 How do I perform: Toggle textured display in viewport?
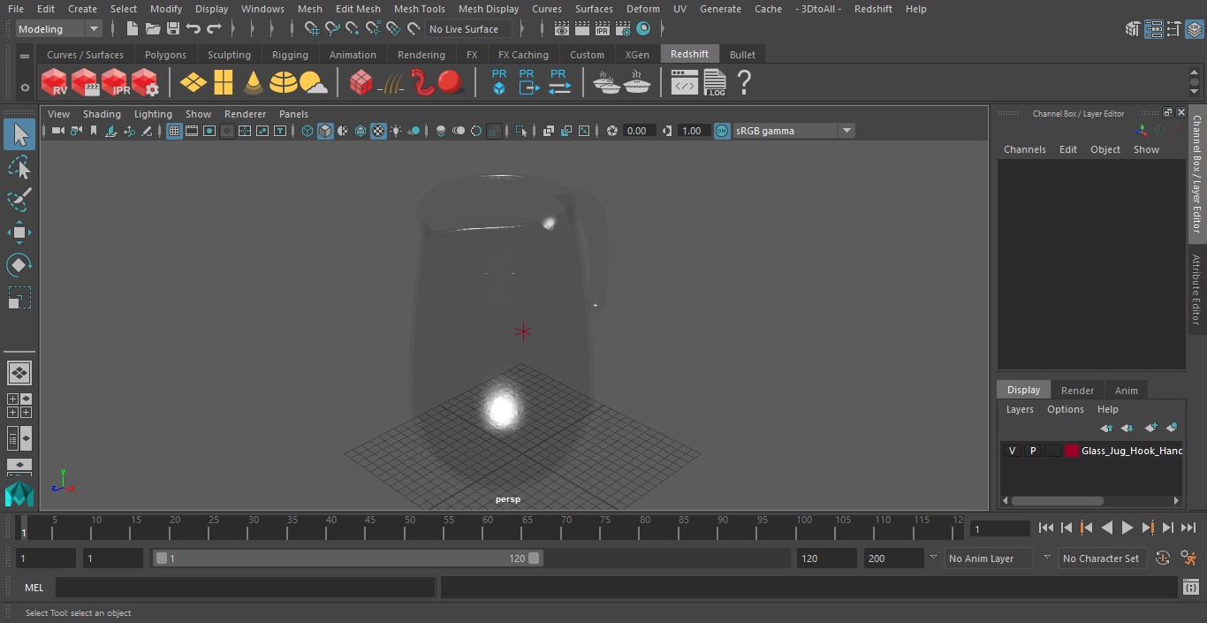tap(378, 131)
